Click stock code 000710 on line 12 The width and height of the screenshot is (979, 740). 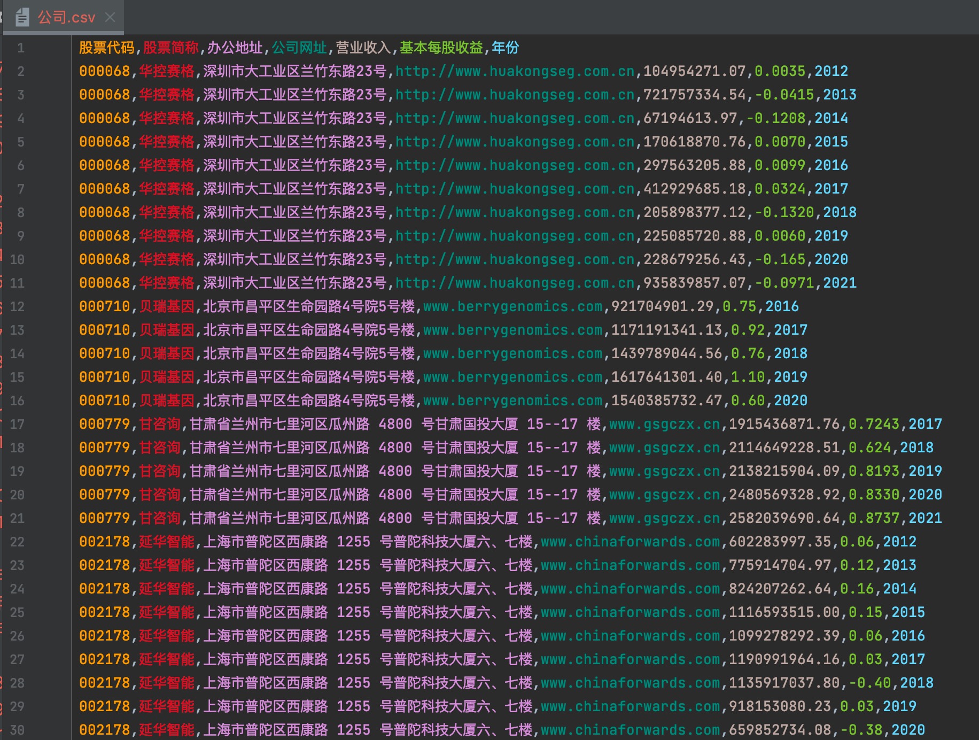105,306
